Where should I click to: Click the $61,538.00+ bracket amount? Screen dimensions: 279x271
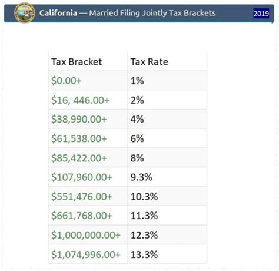(x=79, y=138)
